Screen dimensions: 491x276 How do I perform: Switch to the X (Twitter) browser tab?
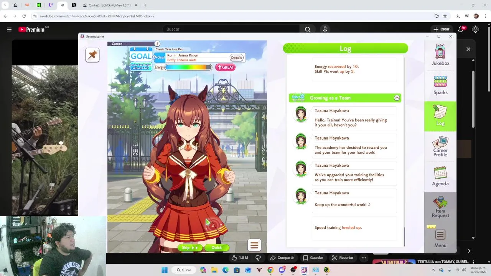[74, 5]
